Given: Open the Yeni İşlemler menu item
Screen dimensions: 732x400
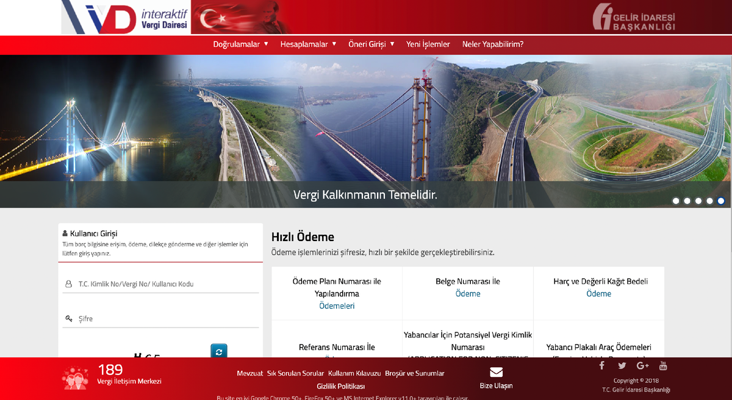Looking at the screenshot, I should (428, 44).
